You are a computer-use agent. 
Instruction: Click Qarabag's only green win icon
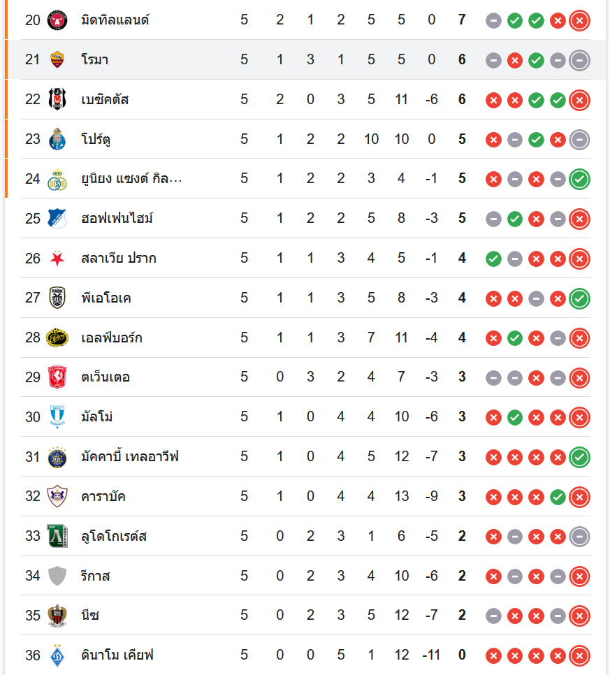coord(558,497)
